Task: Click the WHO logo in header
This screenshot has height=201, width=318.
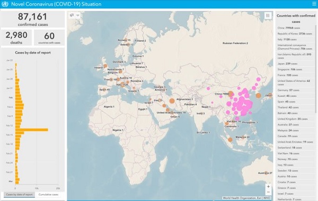Action: 5,4
